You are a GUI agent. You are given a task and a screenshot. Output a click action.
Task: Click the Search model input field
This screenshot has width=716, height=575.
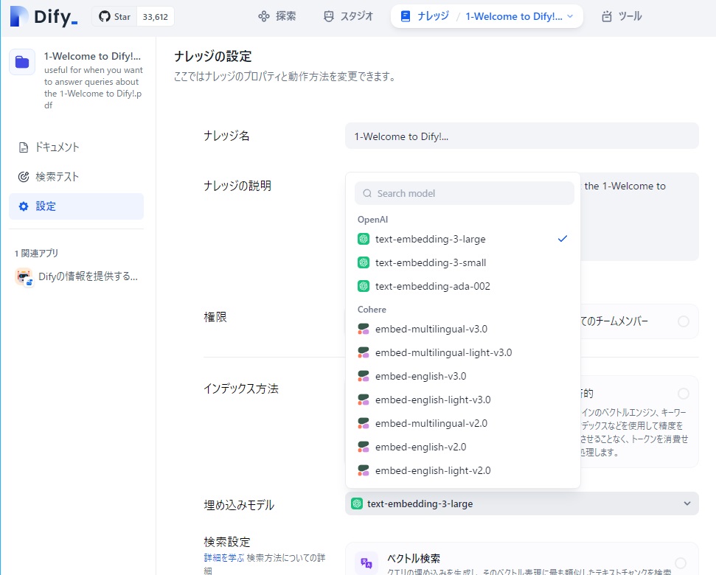tap(465, 193)
